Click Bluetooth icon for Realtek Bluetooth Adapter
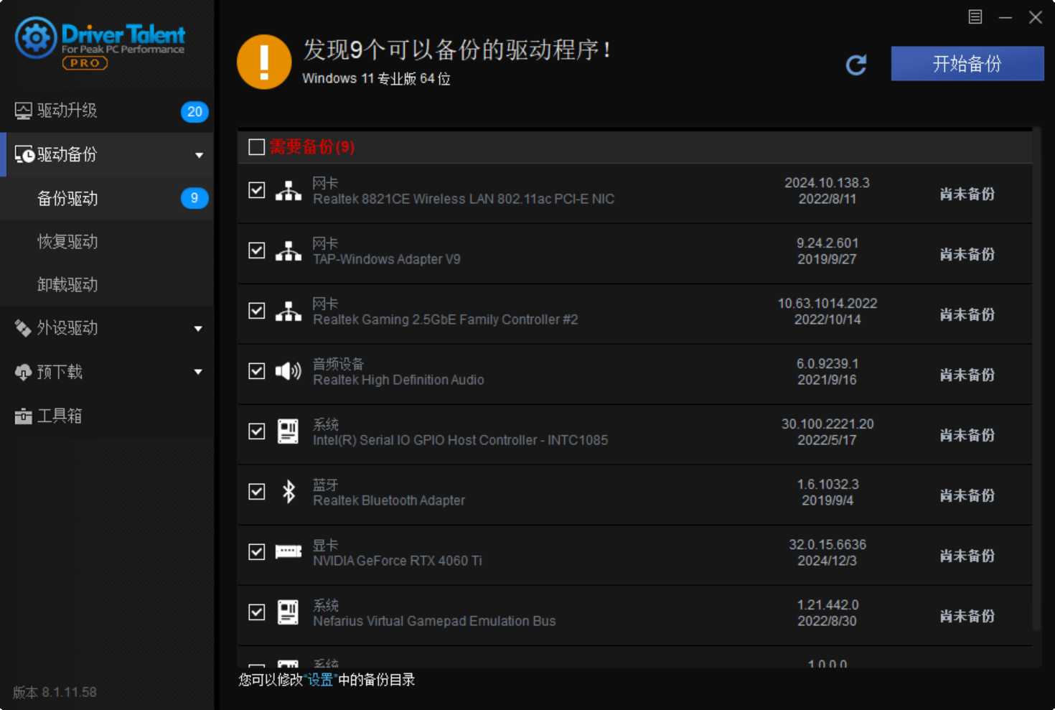This screenshot has height=710, width=1055. 289,492
